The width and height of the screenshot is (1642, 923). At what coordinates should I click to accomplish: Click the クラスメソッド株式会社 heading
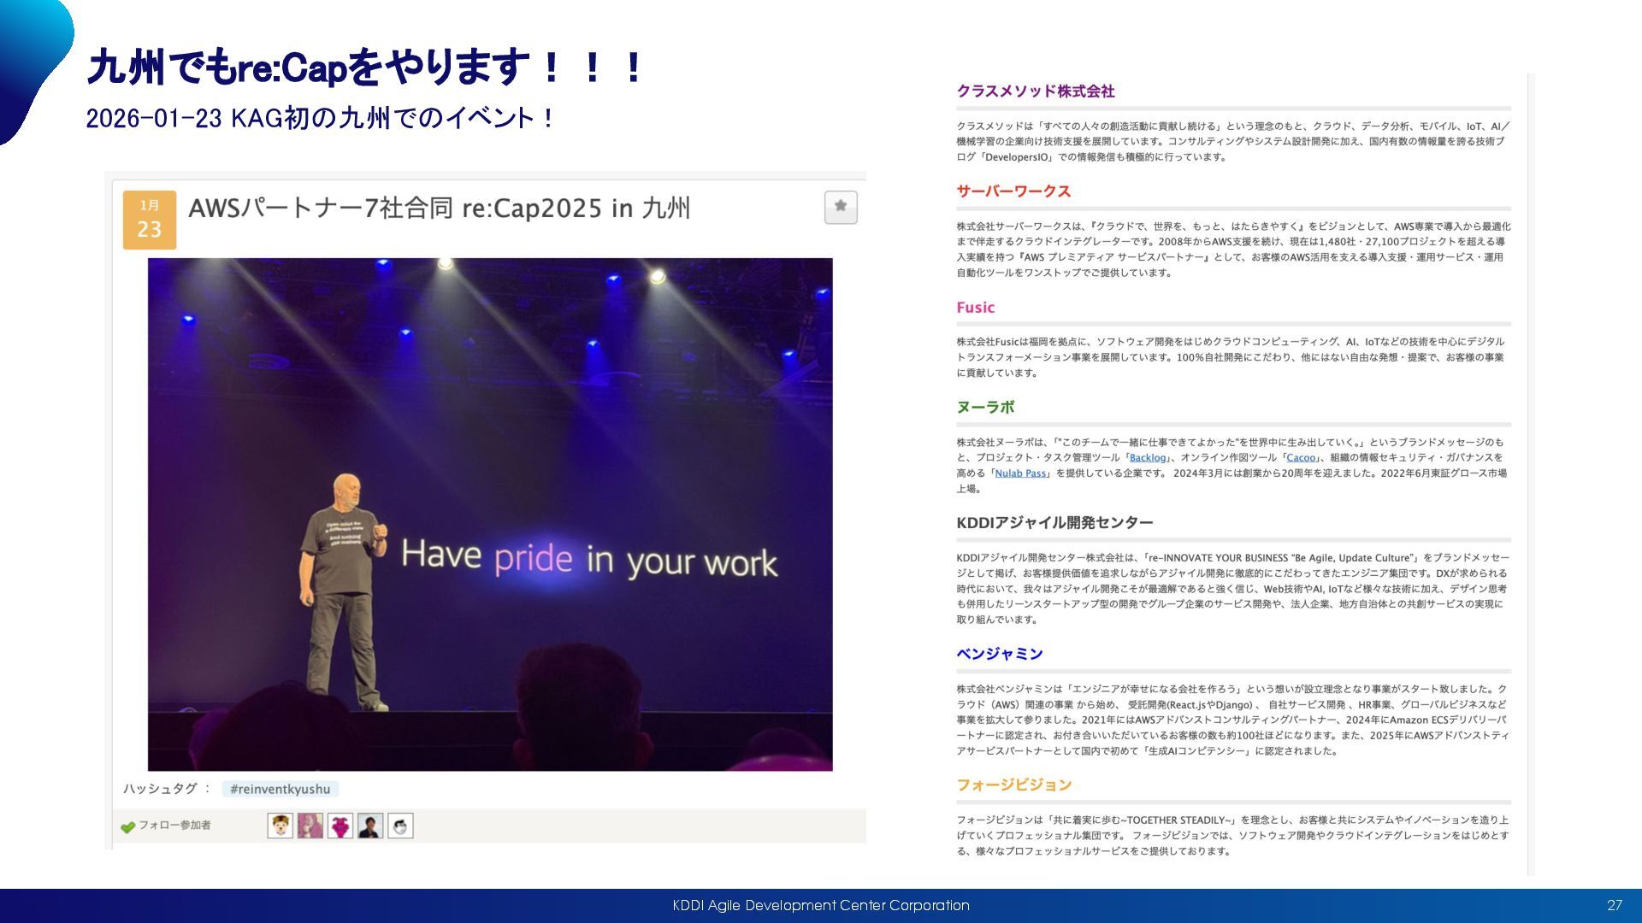[1035, 91]
